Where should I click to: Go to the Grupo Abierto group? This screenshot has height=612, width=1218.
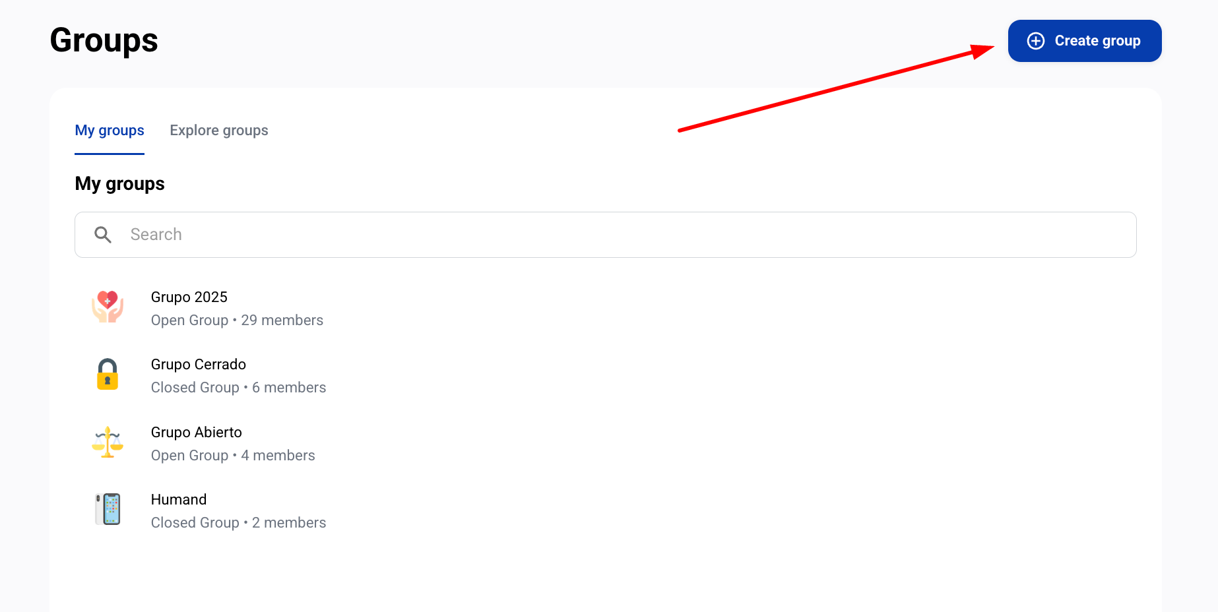tap(197, 433)
